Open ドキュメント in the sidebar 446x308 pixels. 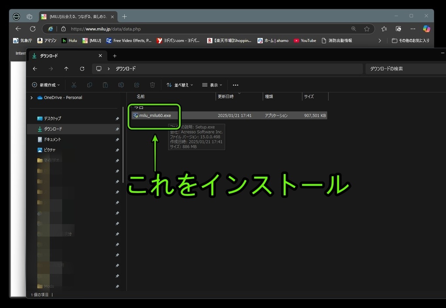pos(49,139)
